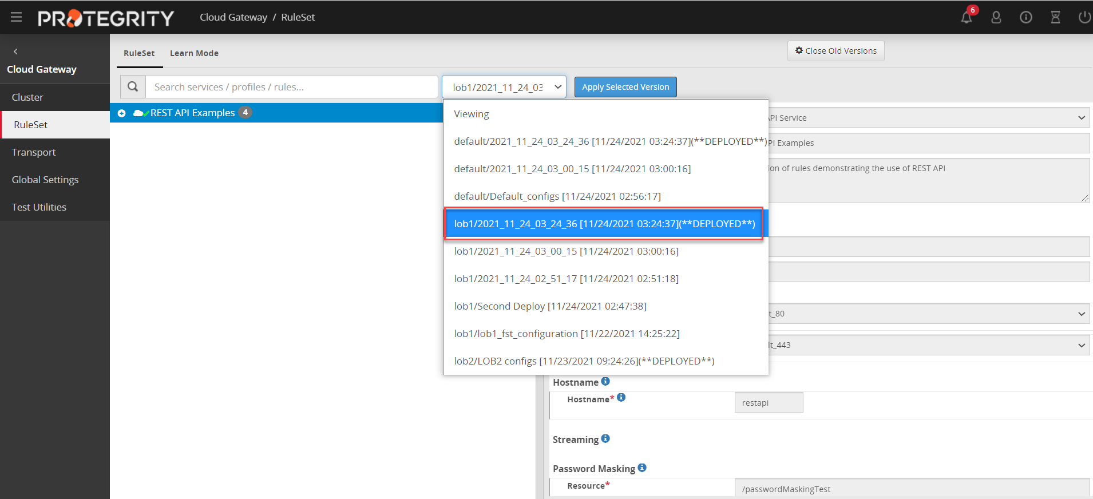This screenshot has width=1093, height=499.
Task: Open notifications bell with 6 alerts
Action: 967,16
